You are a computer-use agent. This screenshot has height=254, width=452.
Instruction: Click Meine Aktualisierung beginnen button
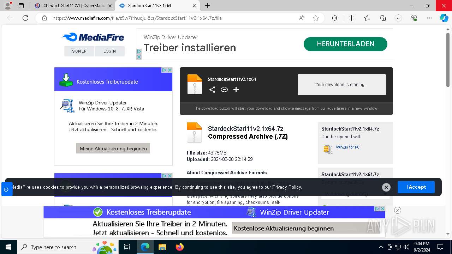click(113, 149)
